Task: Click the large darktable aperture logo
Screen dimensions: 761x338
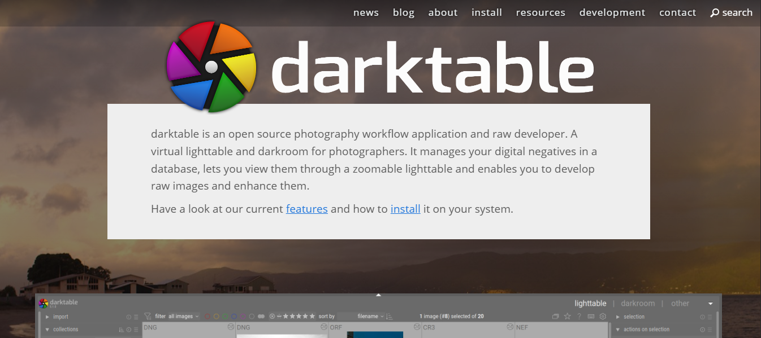Action: (211, 67)
